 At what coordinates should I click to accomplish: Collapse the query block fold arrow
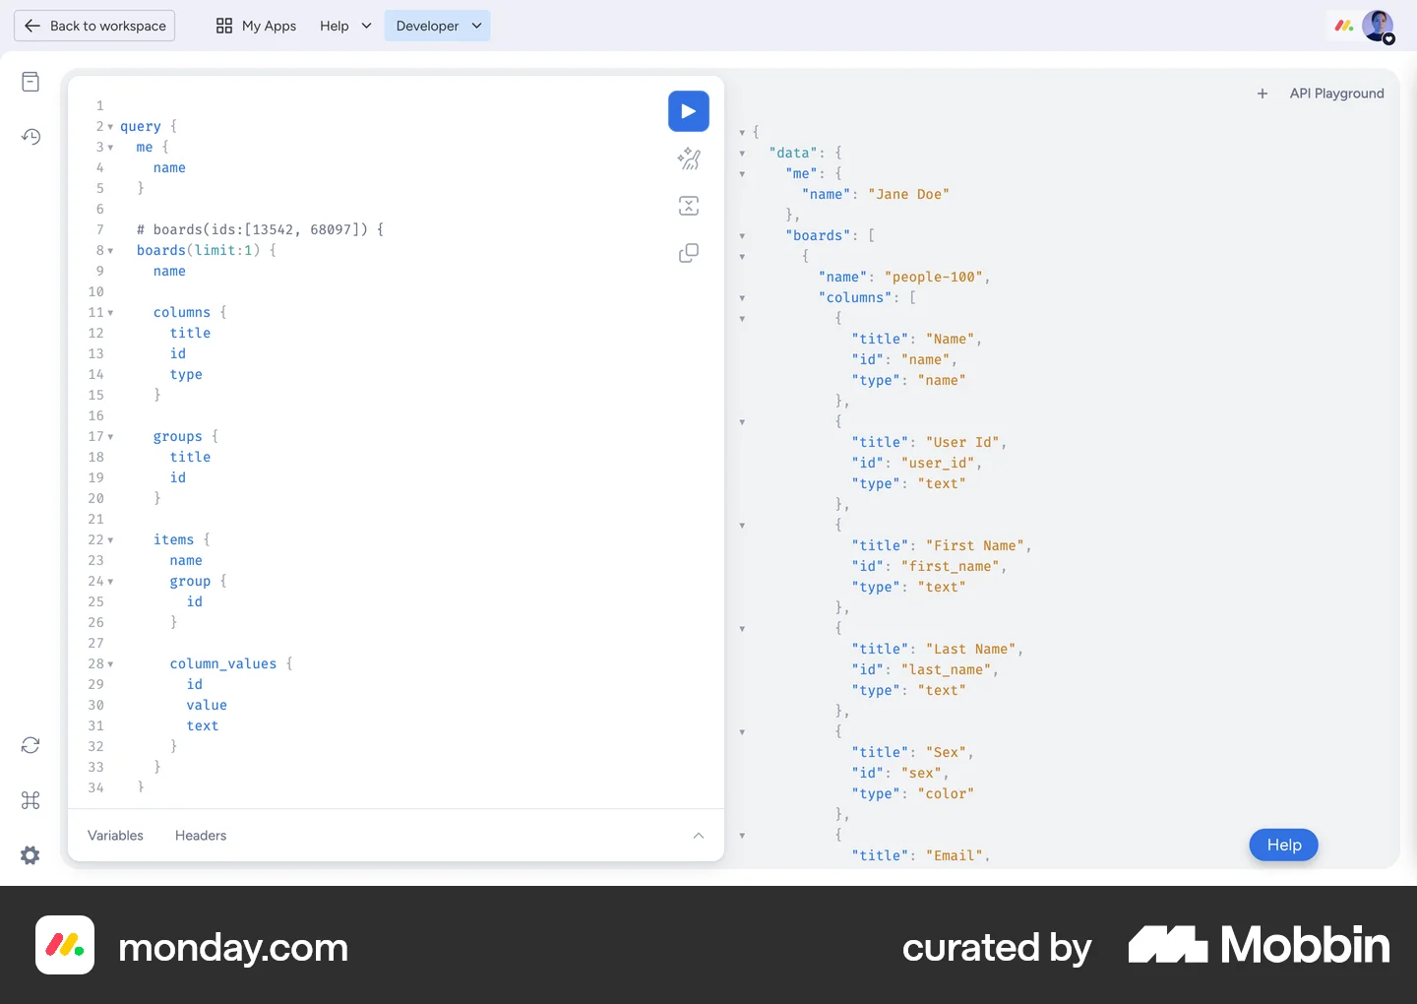click(110, 127)
